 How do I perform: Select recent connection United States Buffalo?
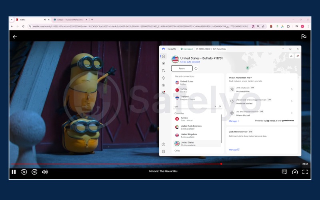pos(197,82)
